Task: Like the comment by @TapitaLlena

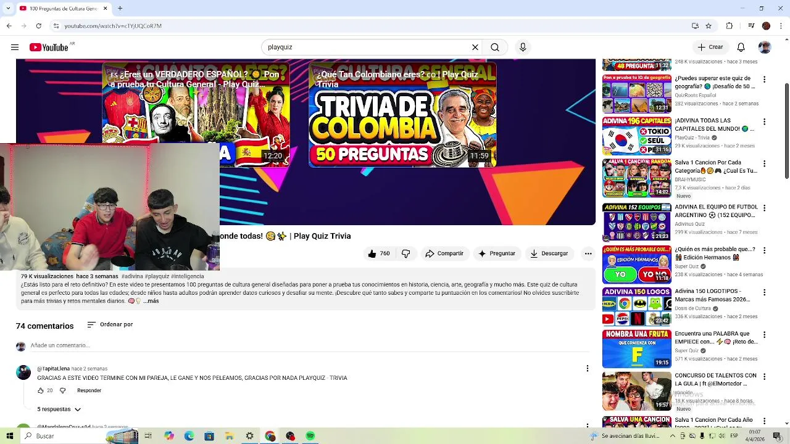Action: tap(41, 390)
